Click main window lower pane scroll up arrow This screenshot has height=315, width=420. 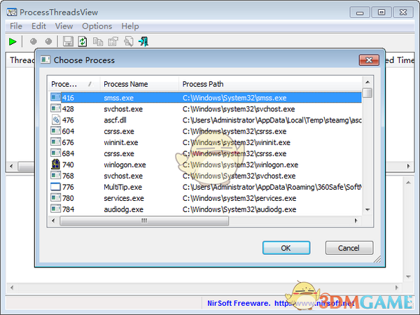pos(408,183)
